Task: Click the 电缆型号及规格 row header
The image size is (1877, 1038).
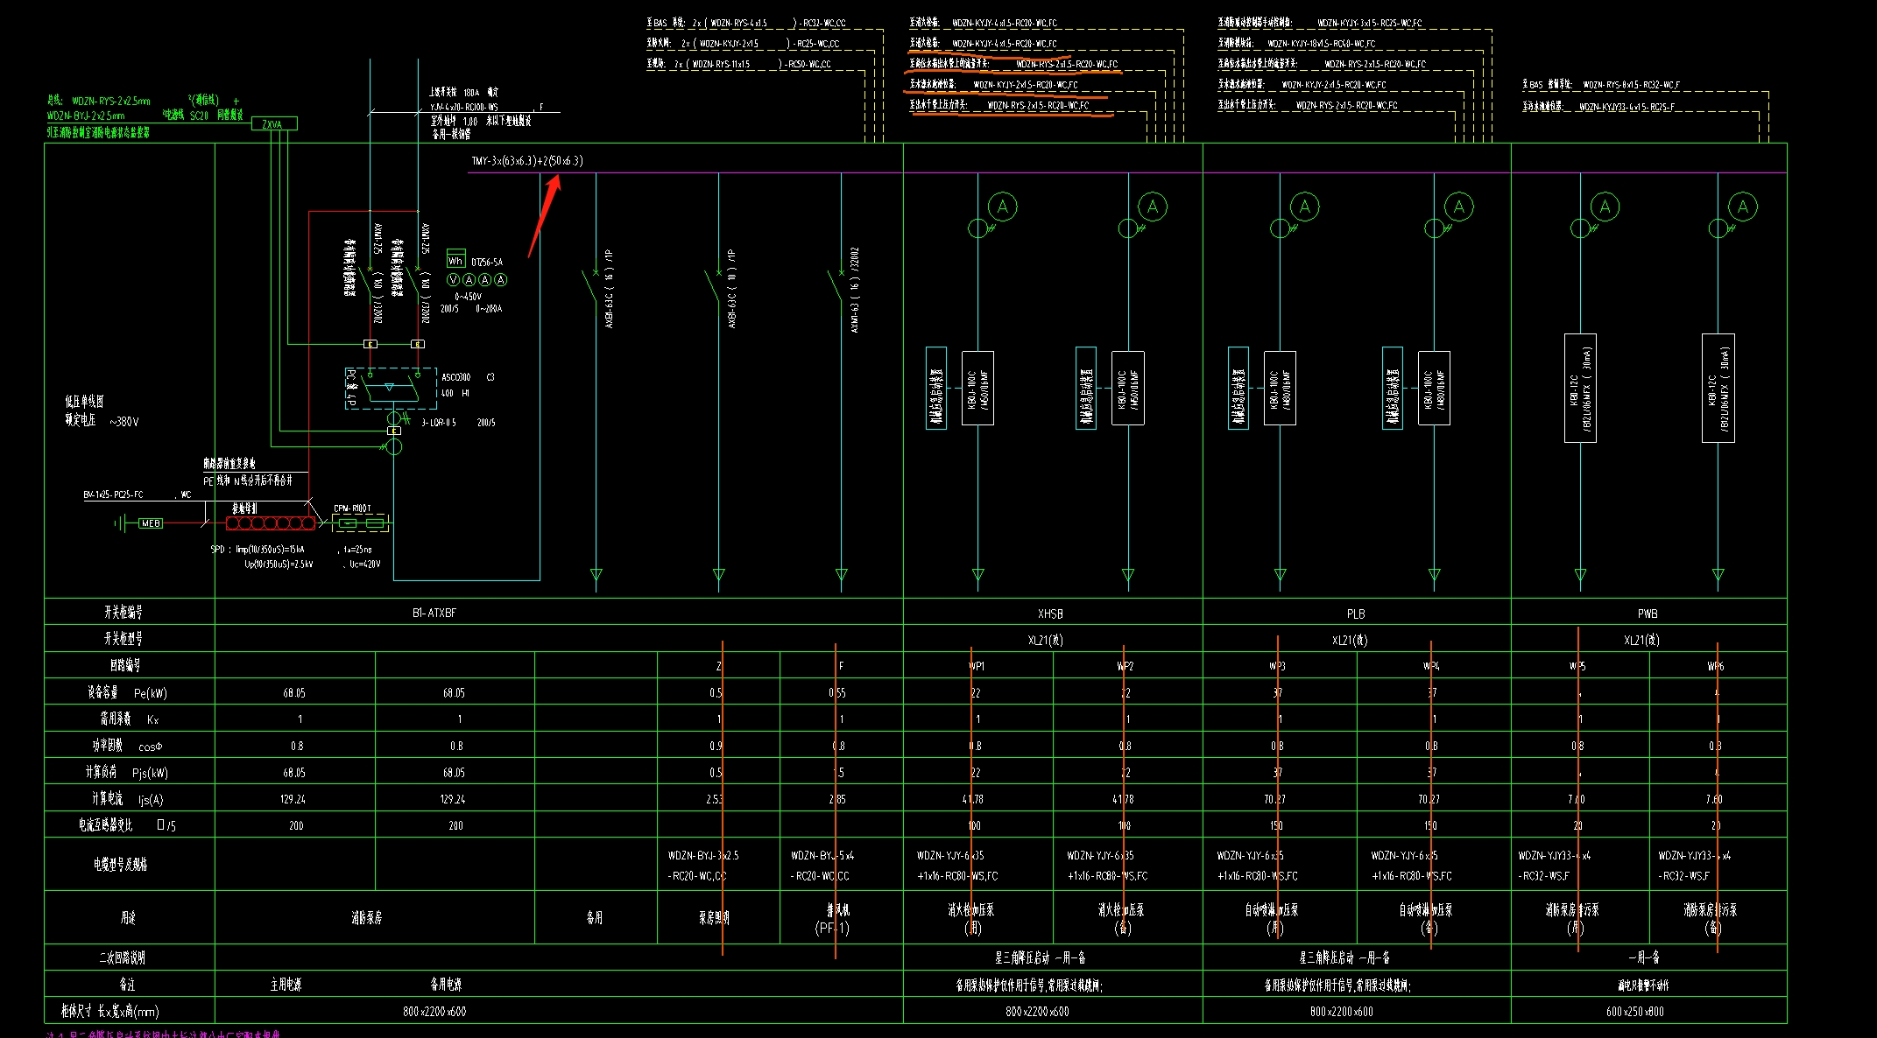Action: 121,864
